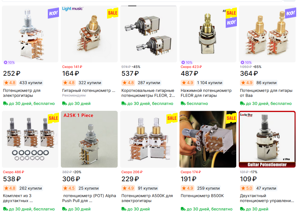Open the Потенциометр для электрогитары product title
This screenshot has height=212, width=308.
pos(22,93)
